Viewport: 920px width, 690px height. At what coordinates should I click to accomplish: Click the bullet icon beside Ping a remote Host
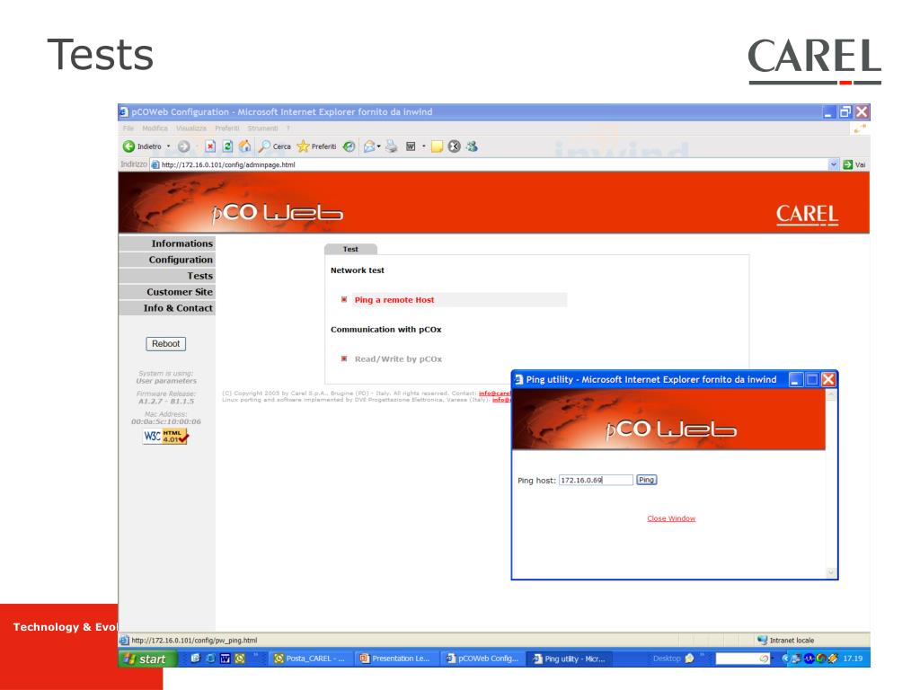344,300
